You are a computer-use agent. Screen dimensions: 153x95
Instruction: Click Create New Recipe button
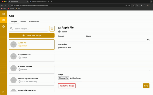(32, 36)
